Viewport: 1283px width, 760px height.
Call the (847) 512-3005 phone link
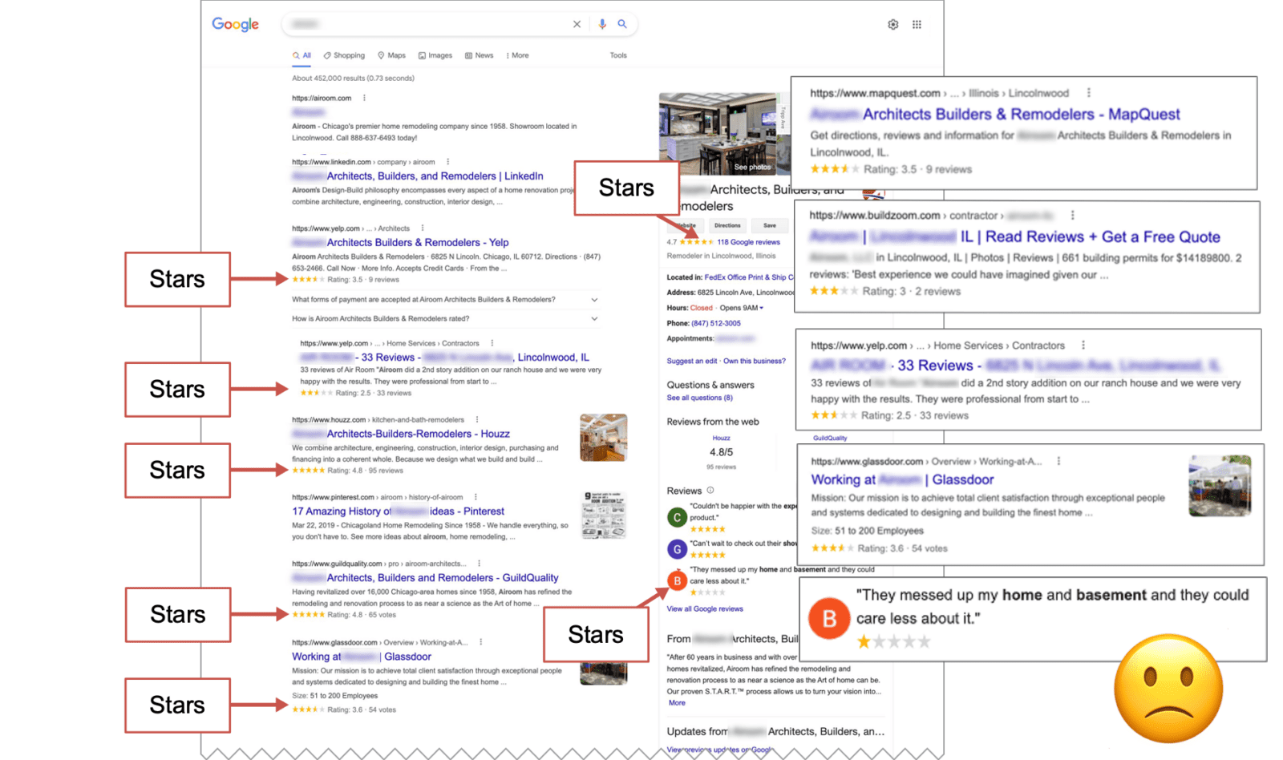pyautogui.click(x=716, y=324)
